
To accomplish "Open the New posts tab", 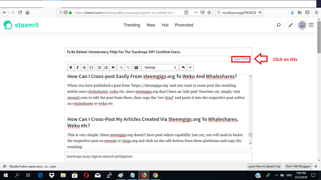I will click(x=151, y=25).
